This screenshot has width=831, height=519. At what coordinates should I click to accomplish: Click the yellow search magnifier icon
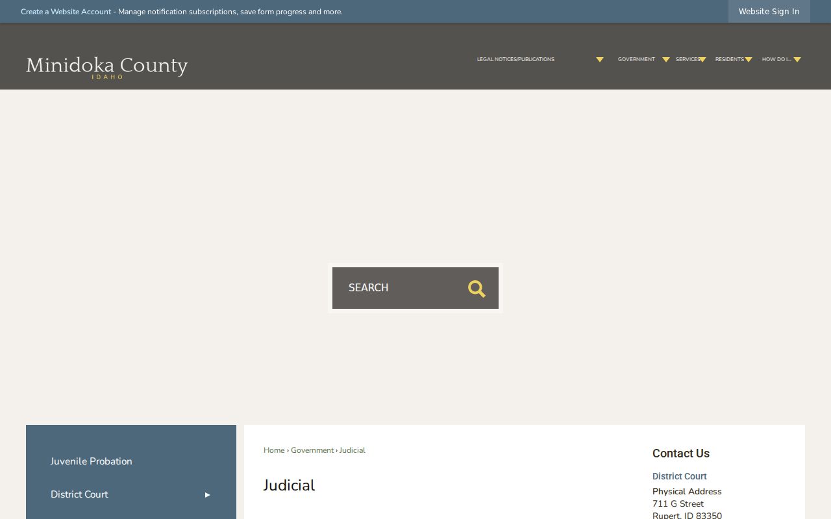(477, 289)
